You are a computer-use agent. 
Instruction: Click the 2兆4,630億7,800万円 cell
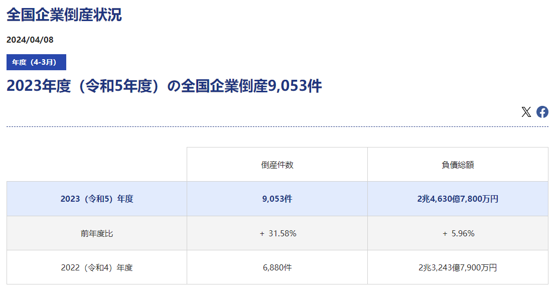458,199
